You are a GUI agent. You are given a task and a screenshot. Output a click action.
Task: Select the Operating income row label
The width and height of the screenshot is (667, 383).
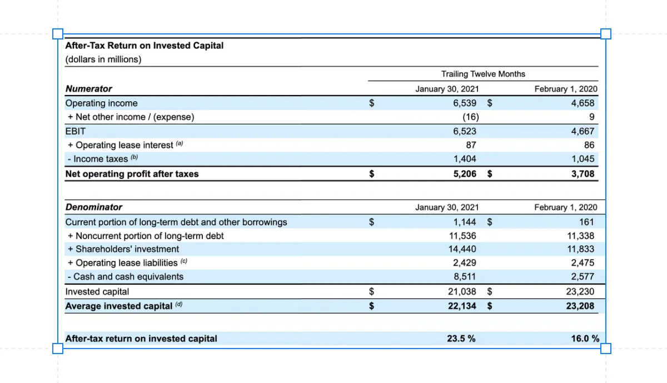[x=102, y=103]
